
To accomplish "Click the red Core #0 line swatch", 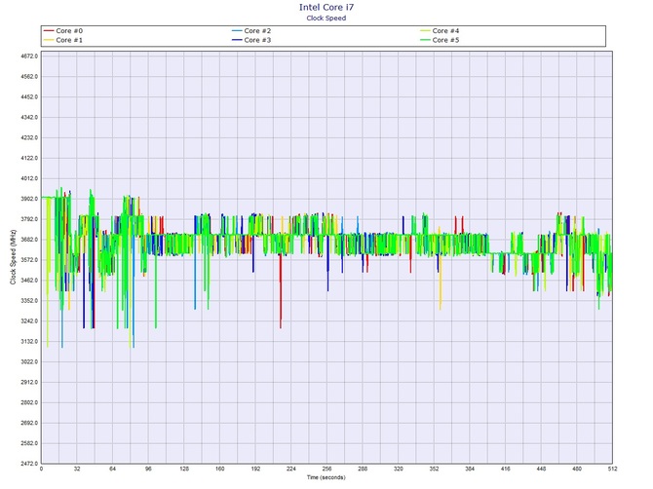I will pos(49,31).
